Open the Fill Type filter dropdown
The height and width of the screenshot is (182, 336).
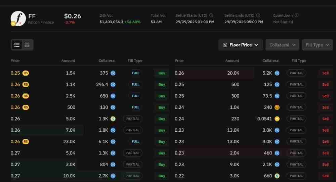pos(317,45)
